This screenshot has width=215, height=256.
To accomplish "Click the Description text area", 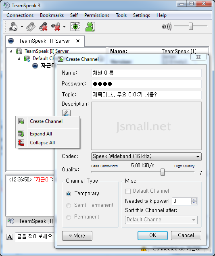I will [x=146, y=126].
